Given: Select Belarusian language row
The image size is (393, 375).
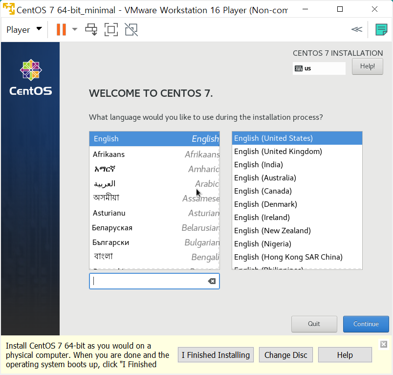Looking at the screenshot, I should click(154, 228).
